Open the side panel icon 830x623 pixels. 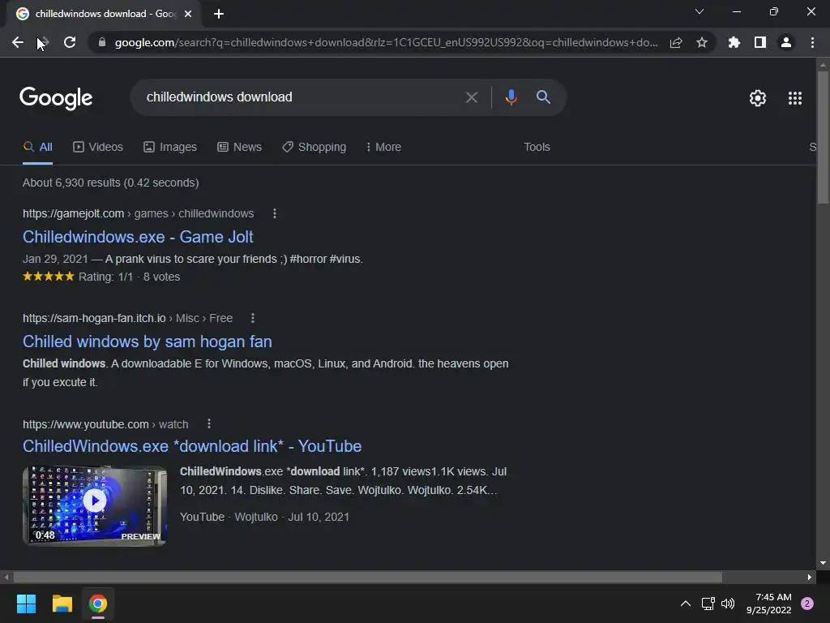click(x=760, y=42)
